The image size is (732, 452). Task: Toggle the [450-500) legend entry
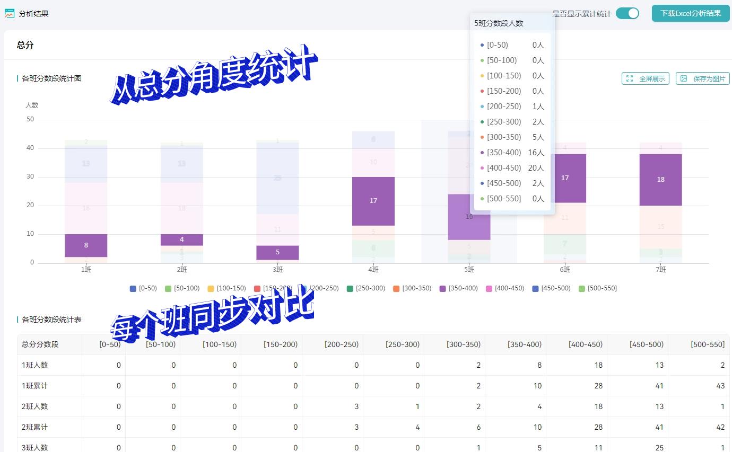535,288
